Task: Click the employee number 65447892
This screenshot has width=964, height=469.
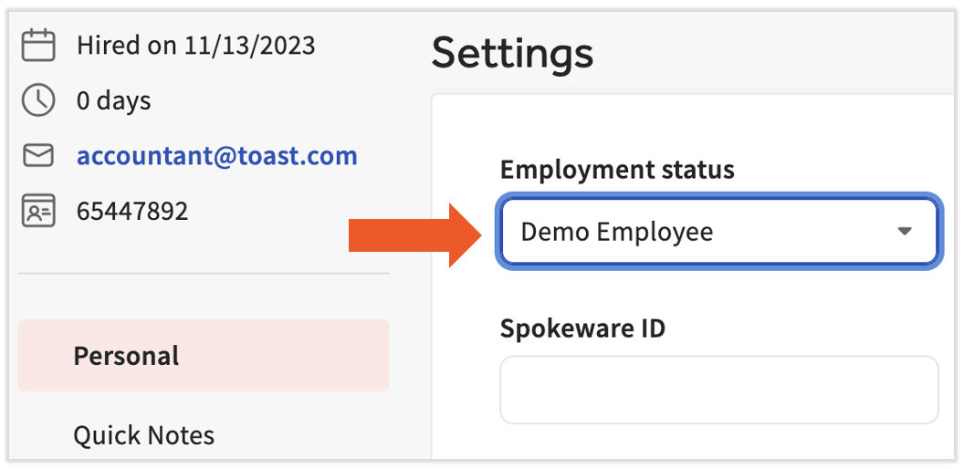Action: [x=132, y=212]
